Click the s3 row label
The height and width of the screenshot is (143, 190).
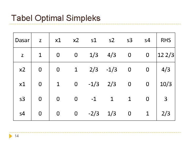[x=22, y=99]
